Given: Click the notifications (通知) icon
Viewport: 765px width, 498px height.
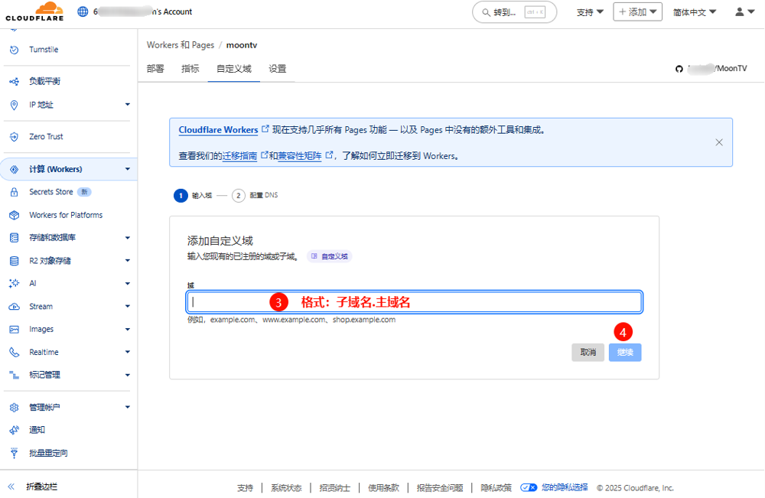Looking at the screenshot, I should coord(14,430).
